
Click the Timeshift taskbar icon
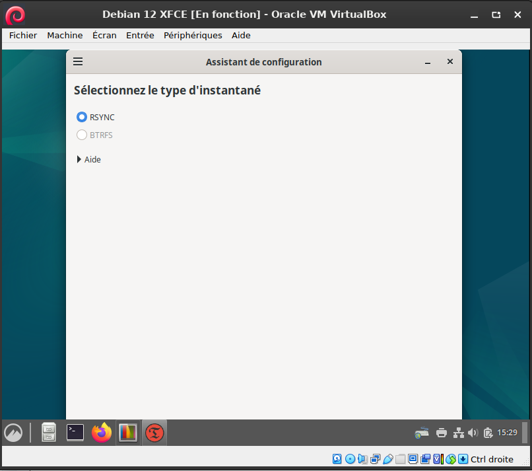[154, 433]
